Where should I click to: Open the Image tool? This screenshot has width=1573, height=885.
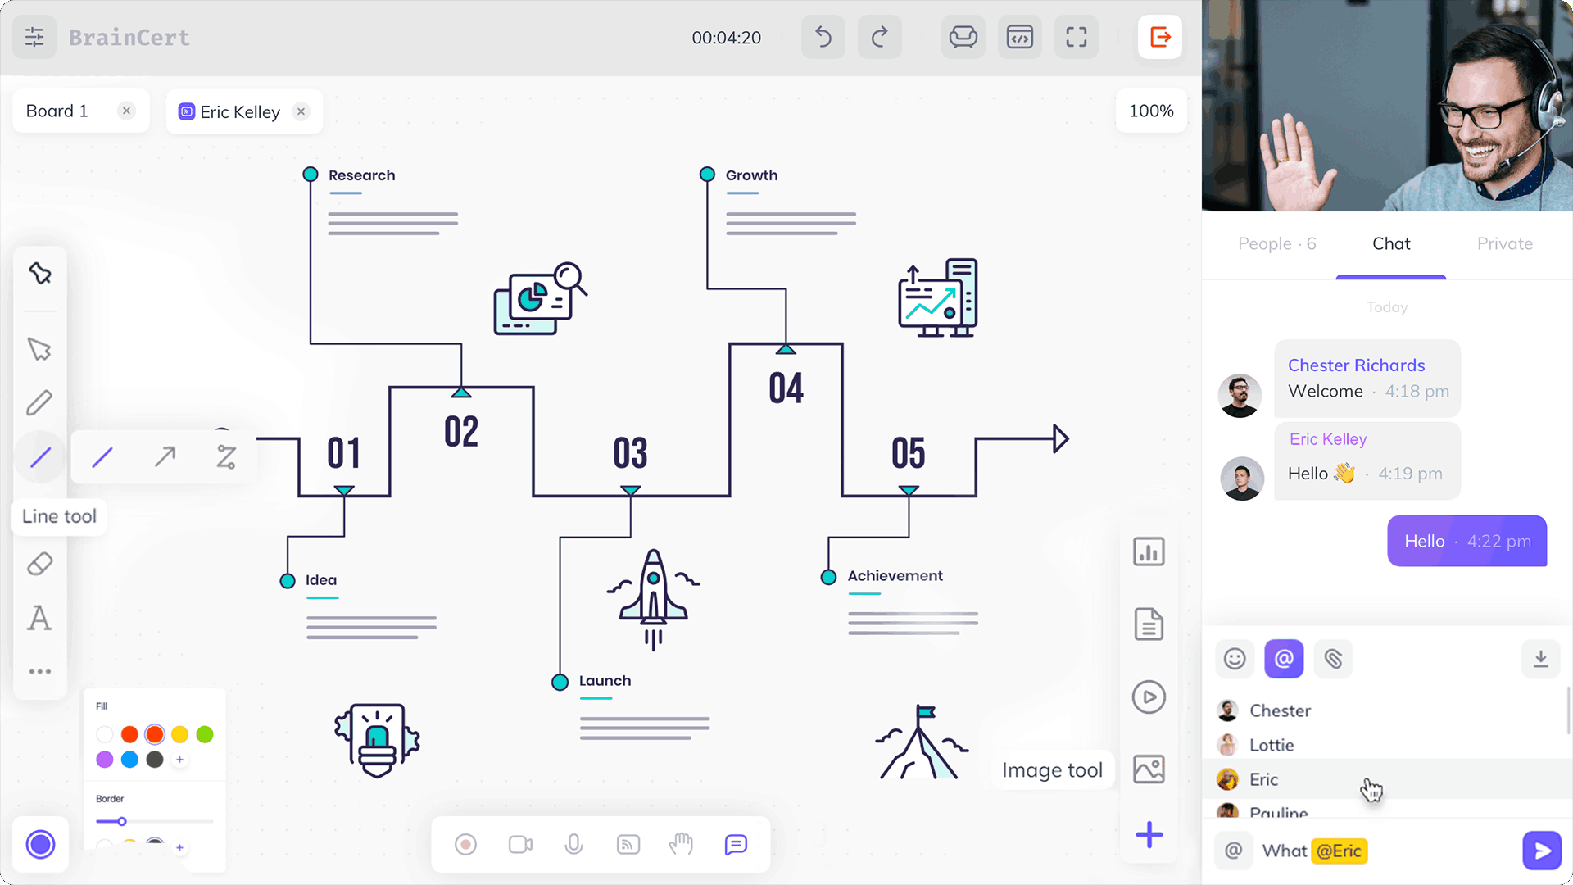pos(1149,769)
